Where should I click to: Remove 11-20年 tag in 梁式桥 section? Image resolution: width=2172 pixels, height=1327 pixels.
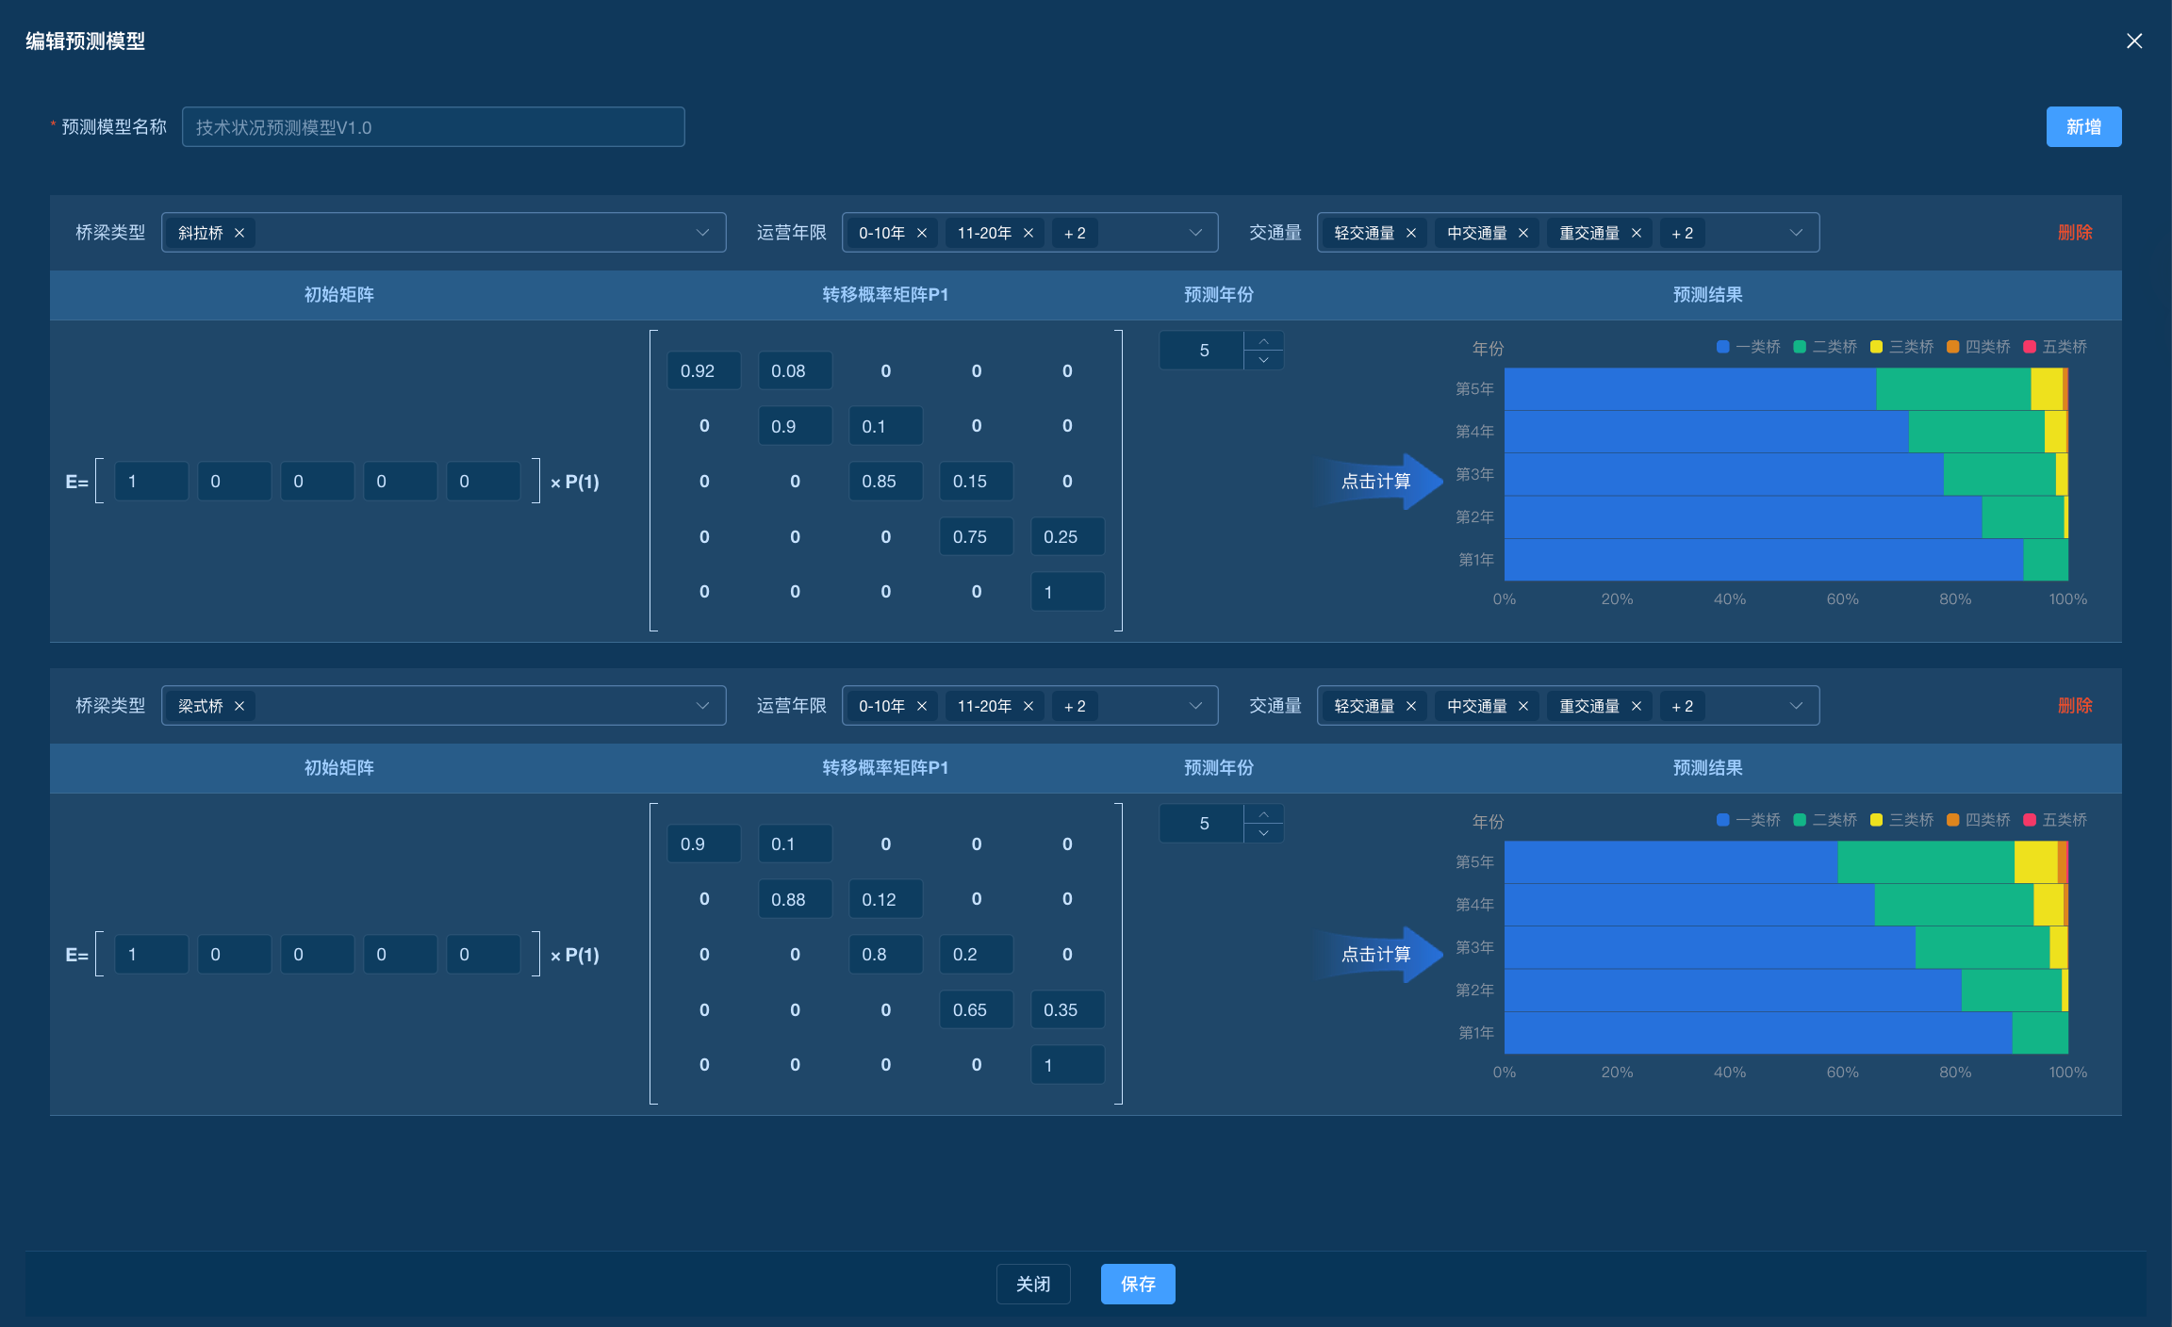click(1028, 706)
